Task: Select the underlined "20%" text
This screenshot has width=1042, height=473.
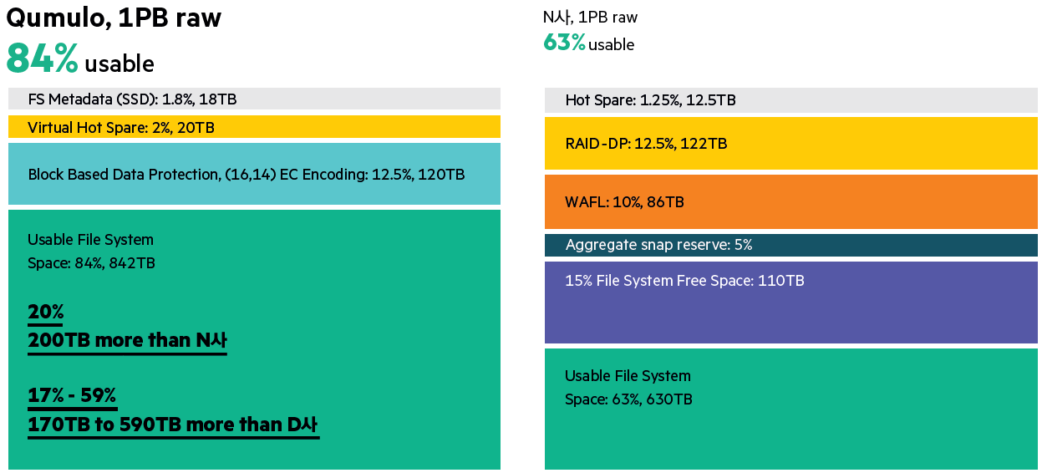Action: pyautogui.click(x=45, y=313)
